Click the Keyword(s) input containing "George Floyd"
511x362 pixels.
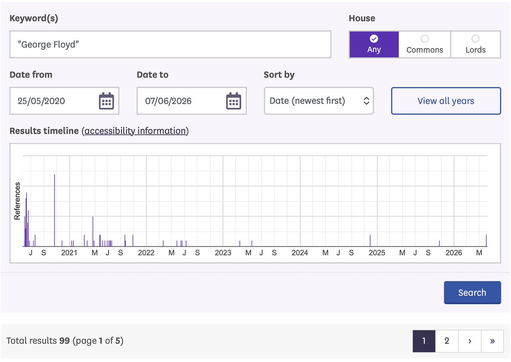tap(170, 44)
